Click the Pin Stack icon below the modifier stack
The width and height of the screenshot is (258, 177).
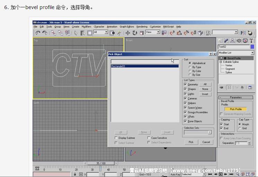click(x=222, y=87)
